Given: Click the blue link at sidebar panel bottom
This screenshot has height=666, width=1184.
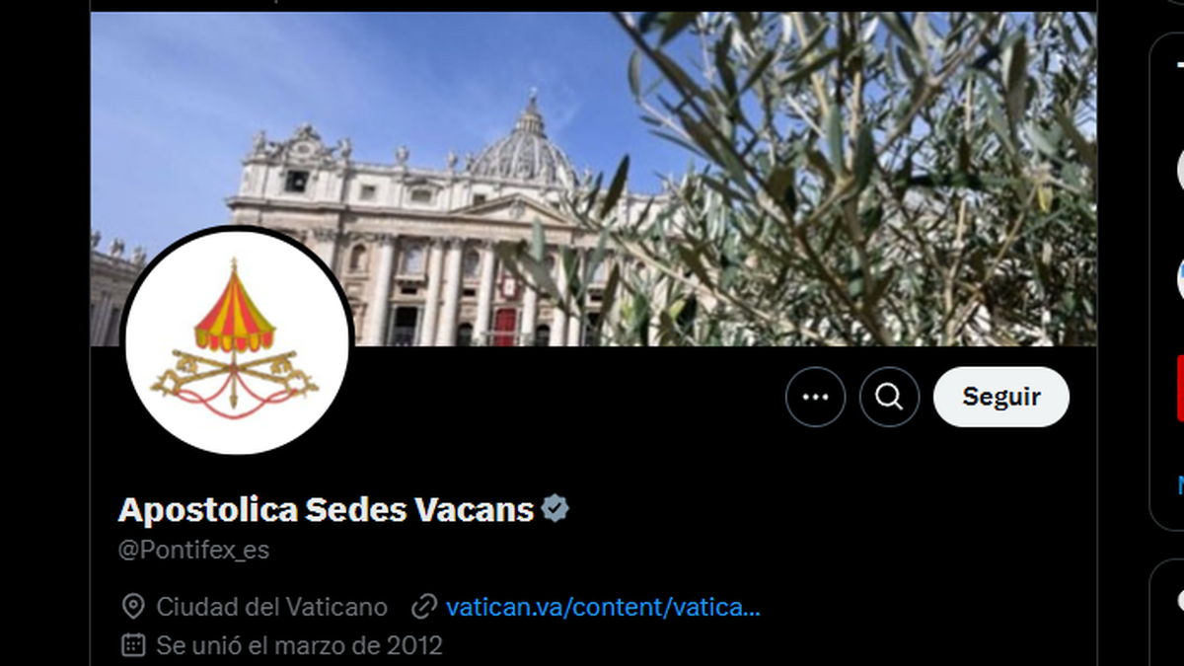Looking at the screenshot, I should pos(1181,484).
